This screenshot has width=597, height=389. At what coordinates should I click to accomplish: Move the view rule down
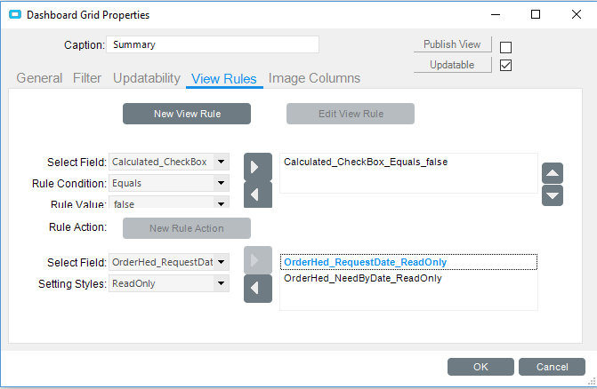pyautogui.click(x=553, y=195)
